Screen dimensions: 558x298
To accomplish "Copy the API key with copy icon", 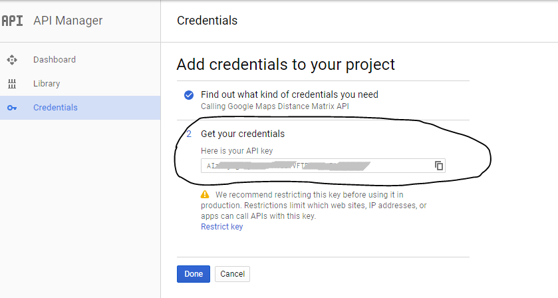I will (439, 166).
